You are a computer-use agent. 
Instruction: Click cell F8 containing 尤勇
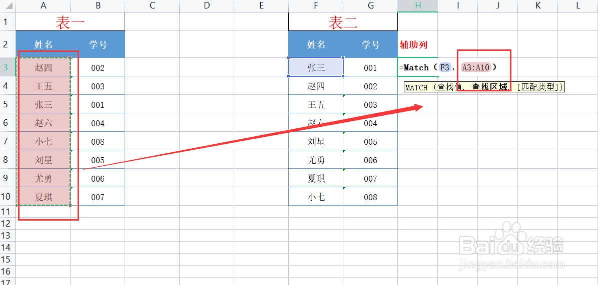point(316,159)
